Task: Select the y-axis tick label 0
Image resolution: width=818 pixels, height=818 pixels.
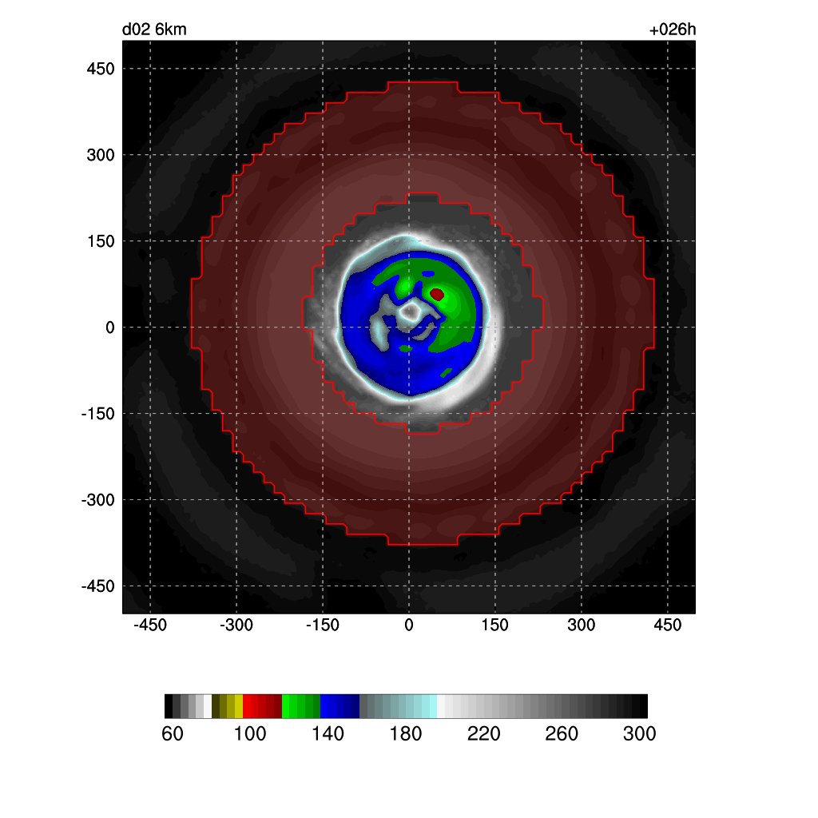Action: pos(109,328)
